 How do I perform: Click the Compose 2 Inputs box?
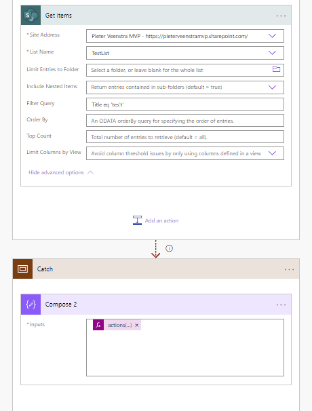pos(185,347)
